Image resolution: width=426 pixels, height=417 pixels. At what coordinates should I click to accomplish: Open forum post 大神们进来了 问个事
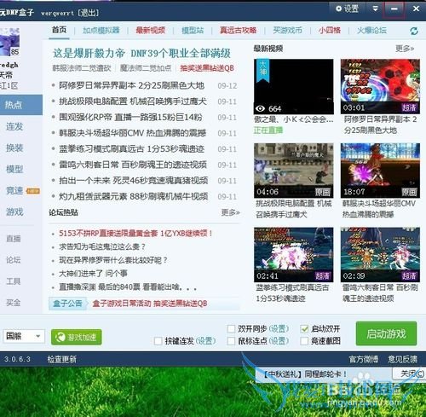93,274
